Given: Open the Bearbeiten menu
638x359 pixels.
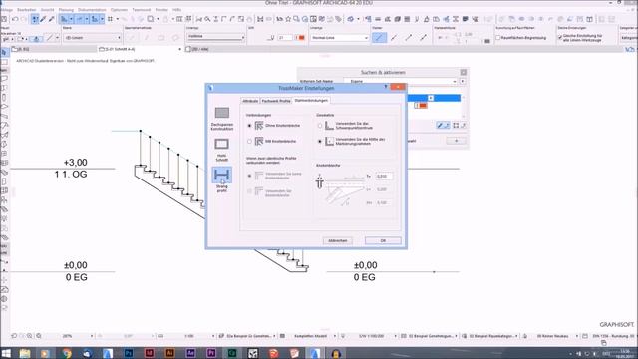Looking at the screenshot, I should (x=27, y=10).
